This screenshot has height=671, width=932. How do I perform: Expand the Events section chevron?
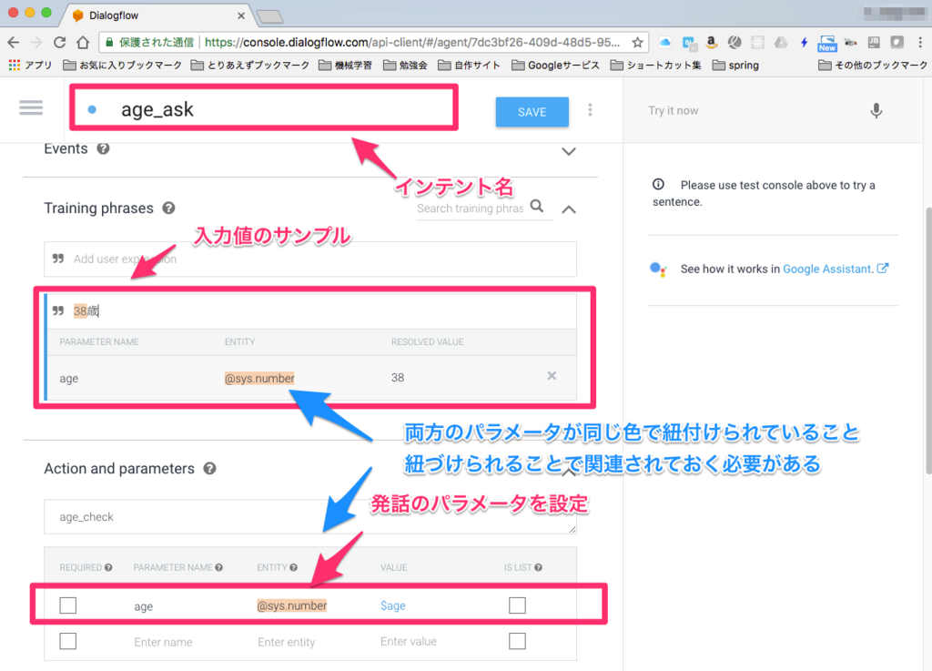(x=569, y=151)
